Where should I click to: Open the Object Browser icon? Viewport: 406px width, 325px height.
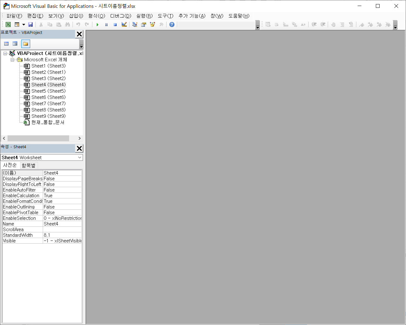click(x=152, y=24)
